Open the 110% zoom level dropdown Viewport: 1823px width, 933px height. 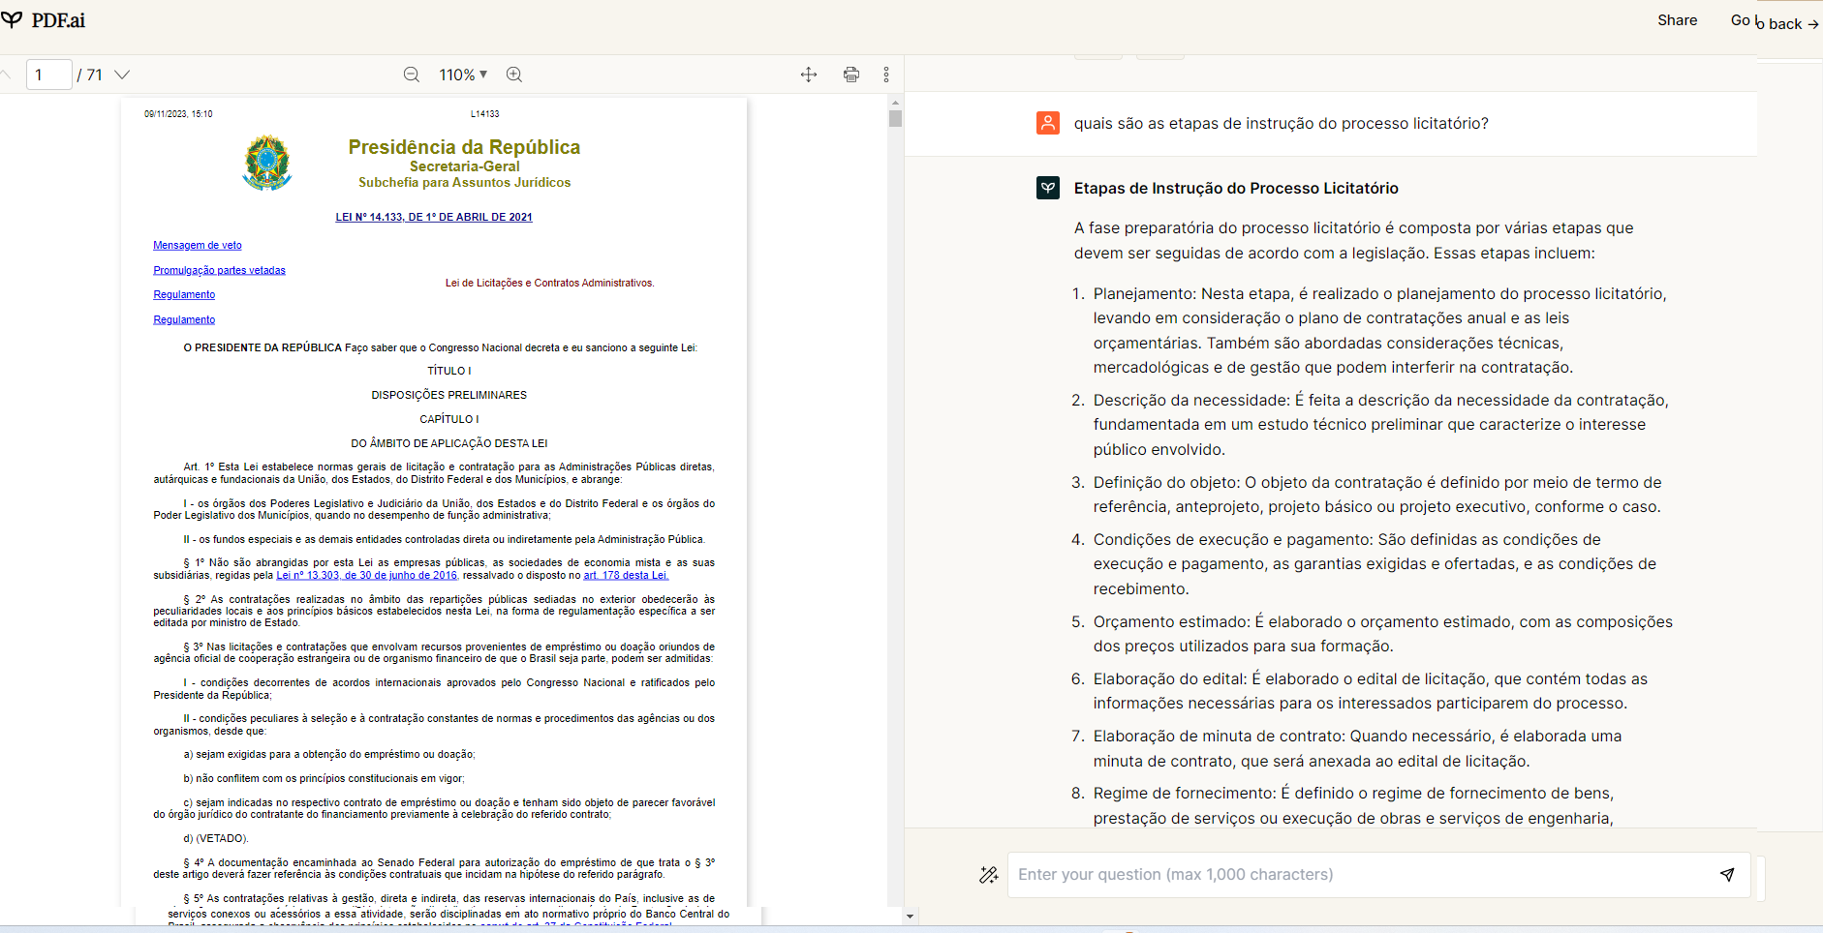pos(462,74)
